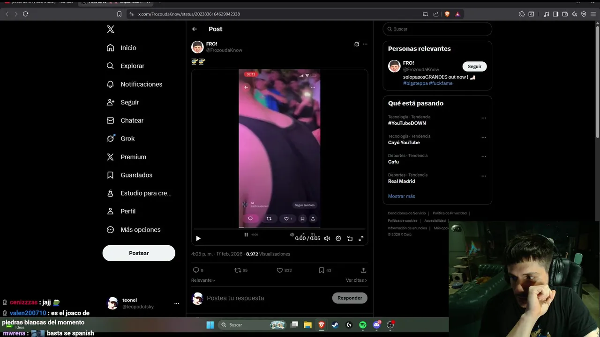This screenshot has height=337, width=600.
Task: Click the Brave Shields lion icon
Action: point(447,14)
